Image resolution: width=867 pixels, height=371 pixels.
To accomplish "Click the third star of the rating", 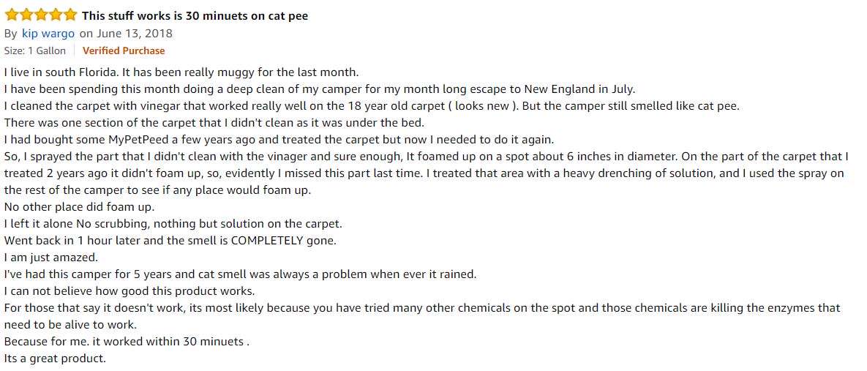I will point(41,15).
